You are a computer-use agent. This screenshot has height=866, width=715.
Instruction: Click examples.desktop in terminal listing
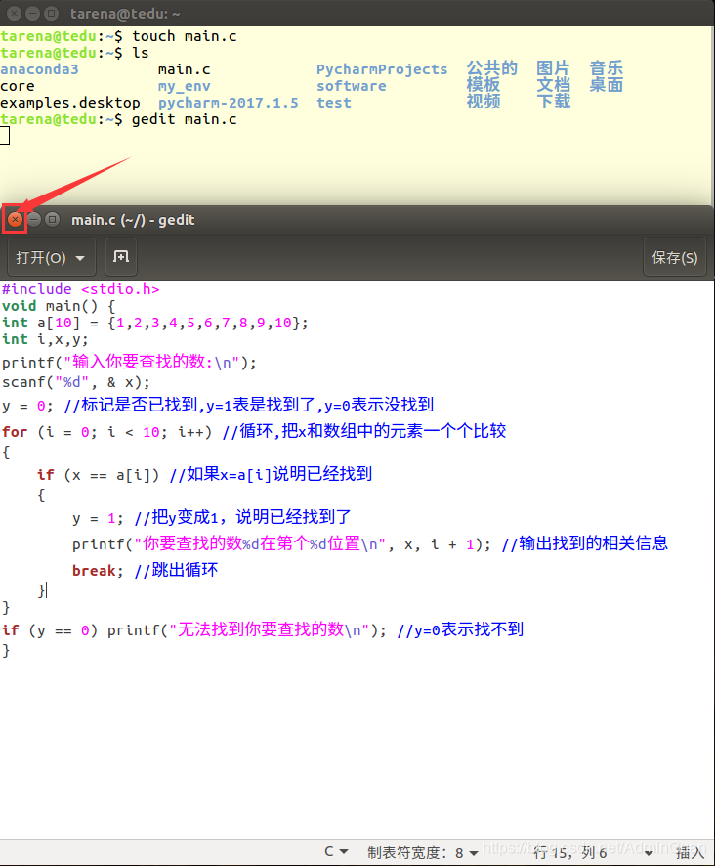pyautogui.click(x=70, y=104)
